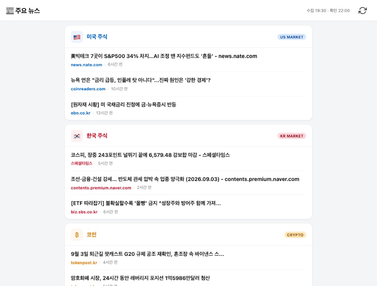Click the 미국 주식 section title
The image size is (377, 286).
(x=97, y=37)
